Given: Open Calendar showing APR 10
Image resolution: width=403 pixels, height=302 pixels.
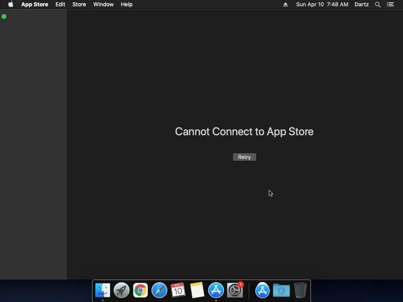Looking at the screenshot, I should (x=178, y=290).
